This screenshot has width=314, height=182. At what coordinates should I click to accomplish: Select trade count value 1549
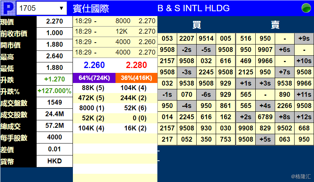[55, 102]
